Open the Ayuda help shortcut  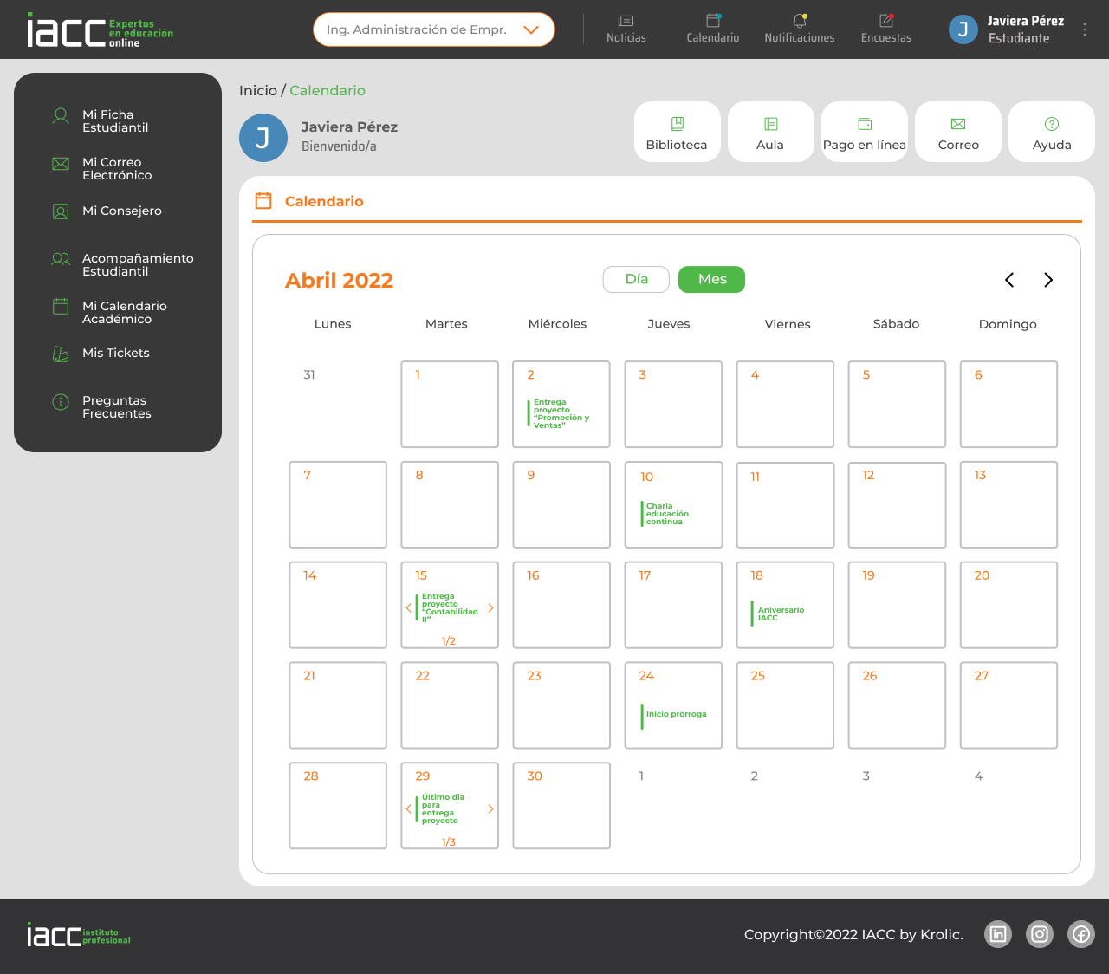click(x=1051, y=133)
